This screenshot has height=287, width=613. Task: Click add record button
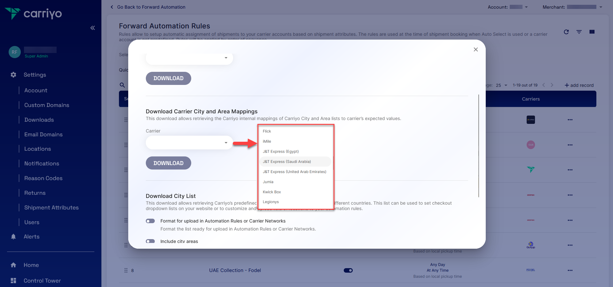[579, 85]
